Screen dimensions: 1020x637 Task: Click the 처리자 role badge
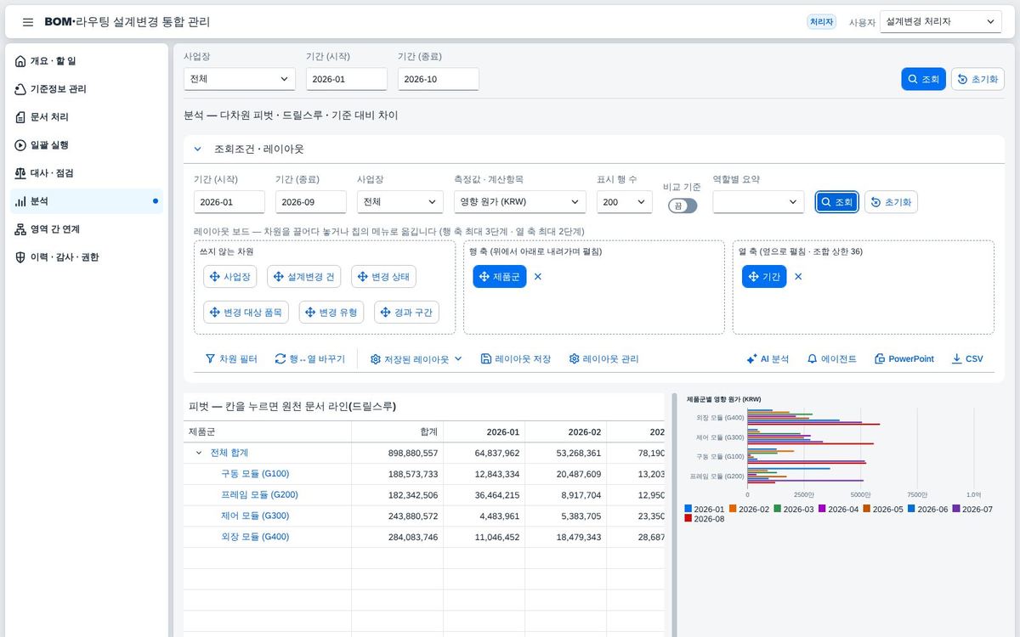pyautogui.click(x=822, y=22)
